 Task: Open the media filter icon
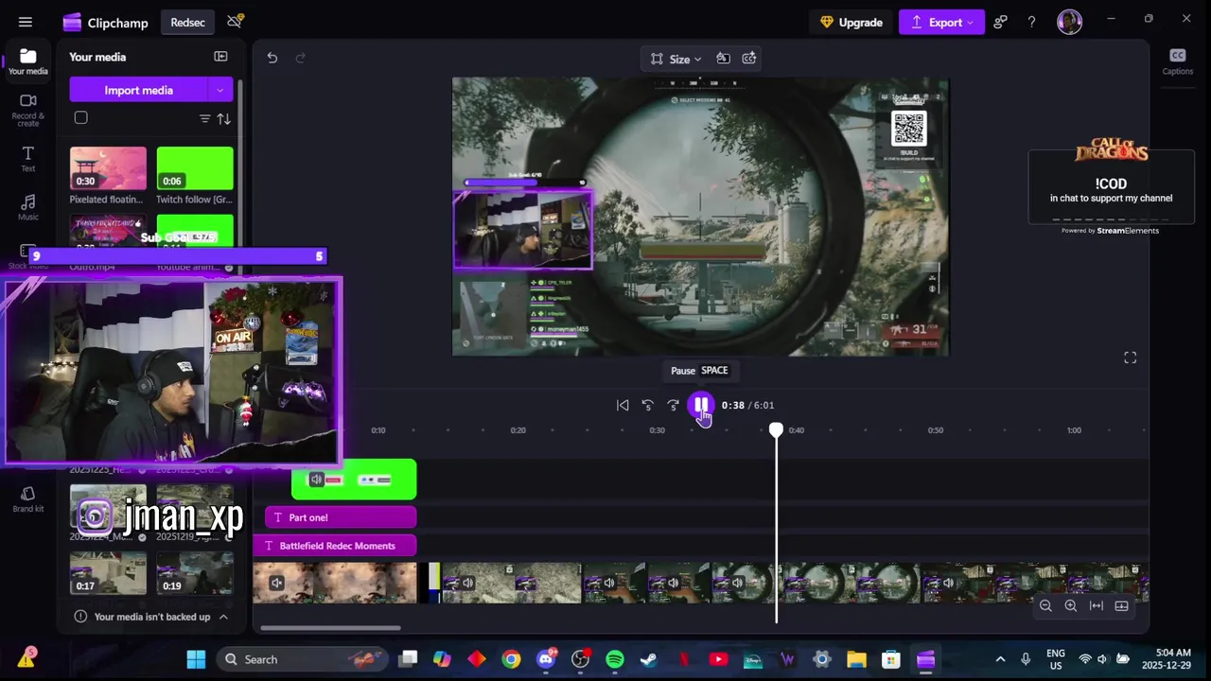(204, 118)
